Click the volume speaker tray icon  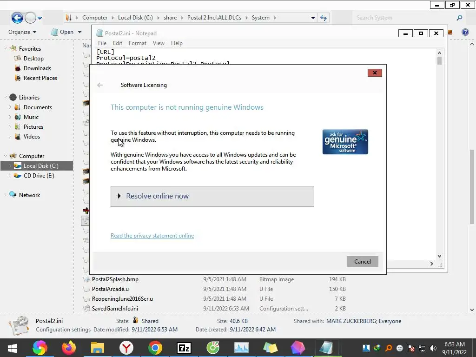point(433,348)
